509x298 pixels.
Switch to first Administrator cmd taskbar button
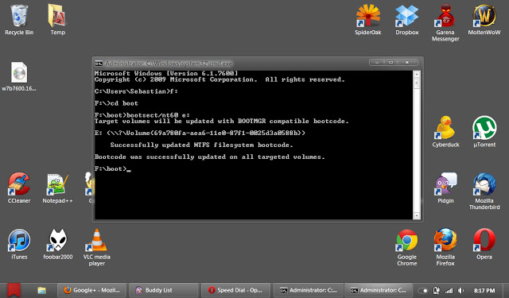pos(308,290)
